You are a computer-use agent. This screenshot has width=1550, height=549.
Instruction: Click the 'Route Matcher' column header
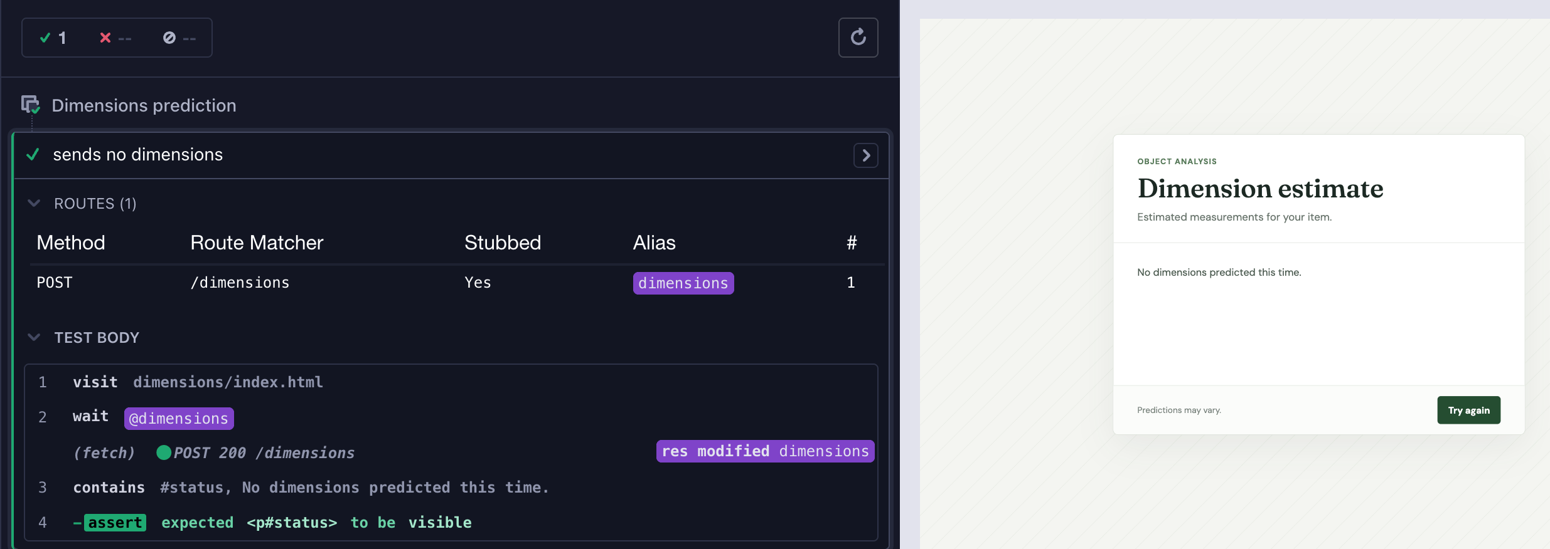click(x=257, y=243)
